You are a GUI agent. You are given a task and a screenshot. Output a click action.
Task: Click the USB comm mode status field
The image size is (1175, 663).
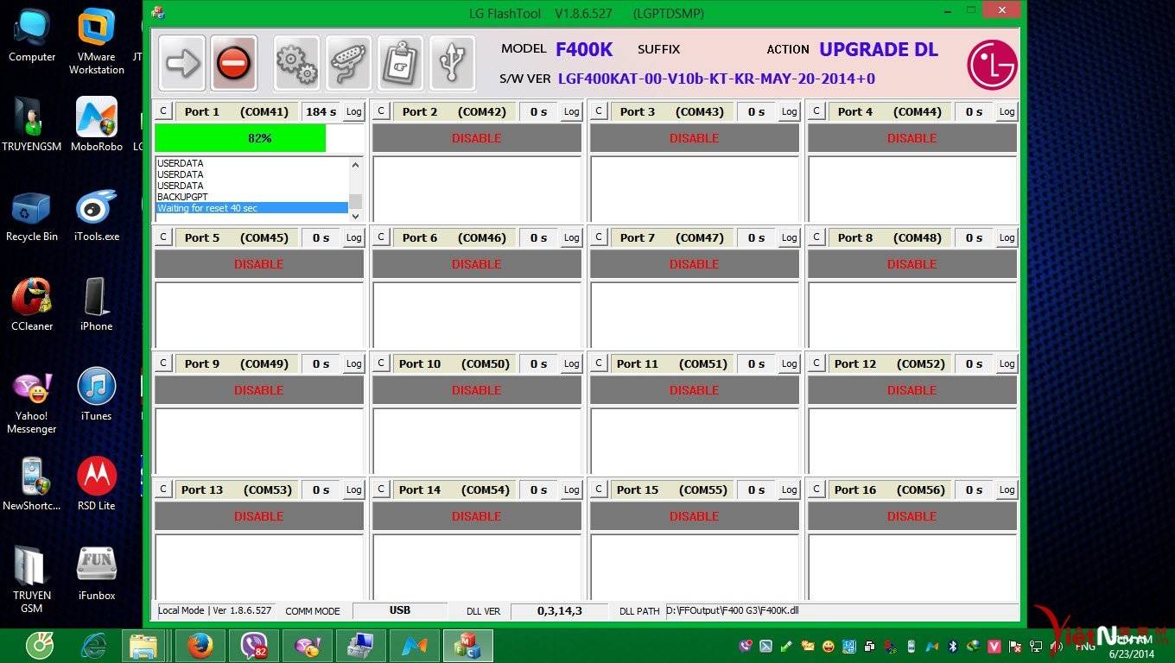(400, 610)
